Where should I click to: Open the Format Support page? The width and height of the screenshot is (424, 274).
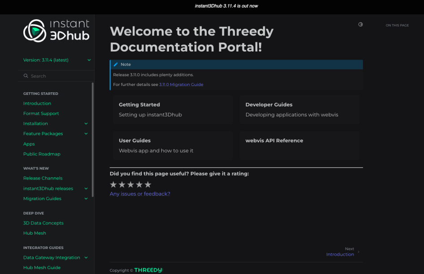coord(41,113)
